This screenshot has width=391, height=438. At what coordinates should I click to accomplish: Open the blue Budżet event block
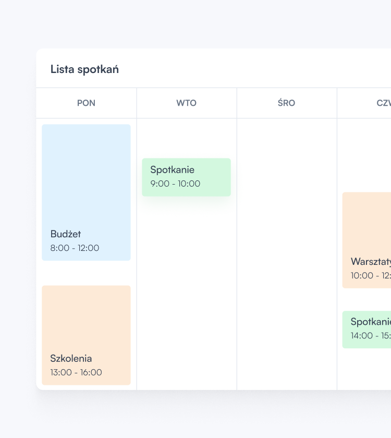87,192
